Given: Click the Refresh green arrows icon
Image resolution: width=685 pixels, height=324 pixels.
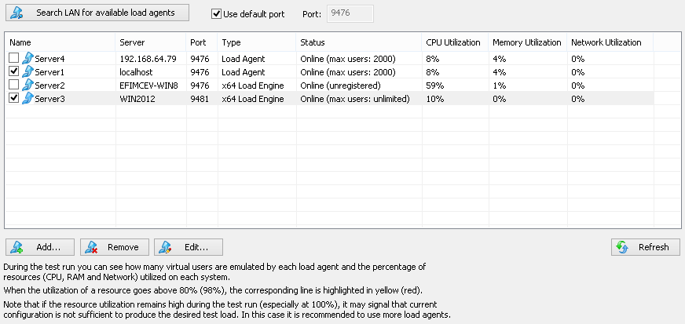Looking at the screenshot, I should (622, 247).
